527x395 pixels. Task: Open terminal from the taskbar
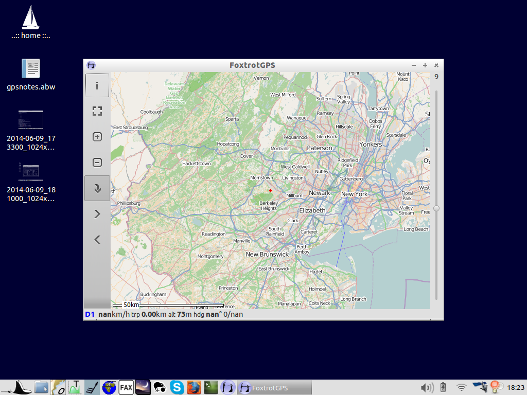point(210,387)
